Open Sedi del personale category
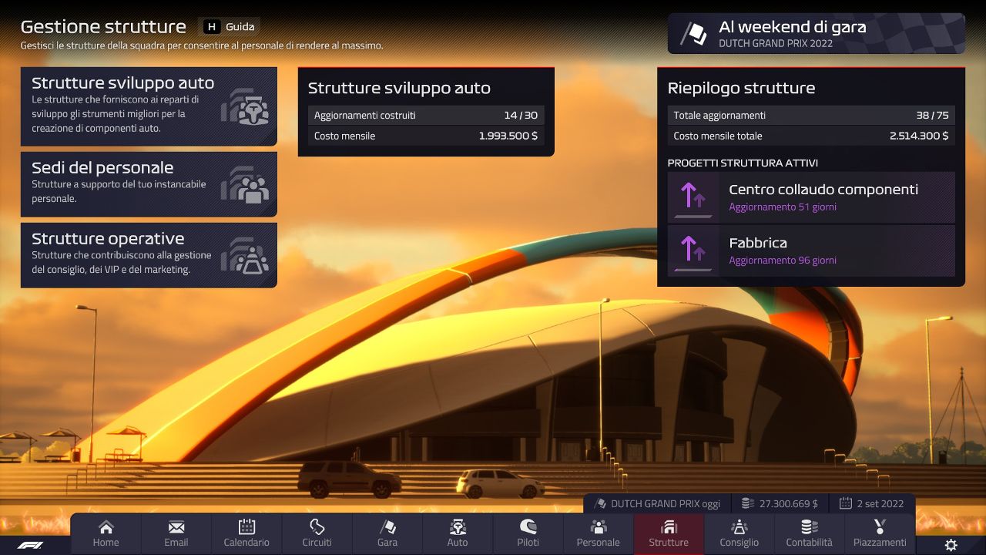Viewport: 986px width, 555px height. (x=149, y=184)
